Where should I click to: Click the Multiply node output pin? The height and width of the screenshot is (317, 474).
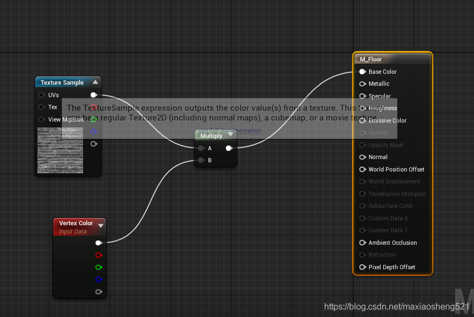click(229, 148)
